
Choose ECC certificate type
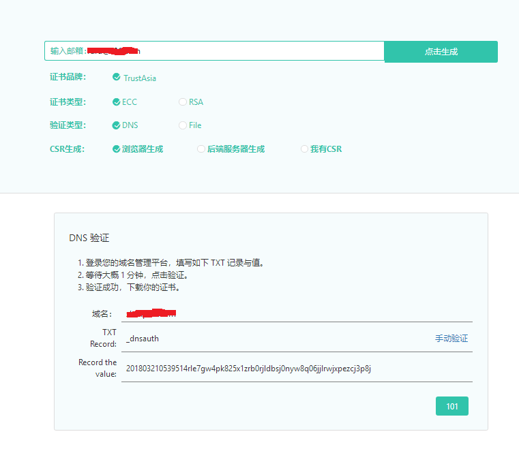coord(125,102)
